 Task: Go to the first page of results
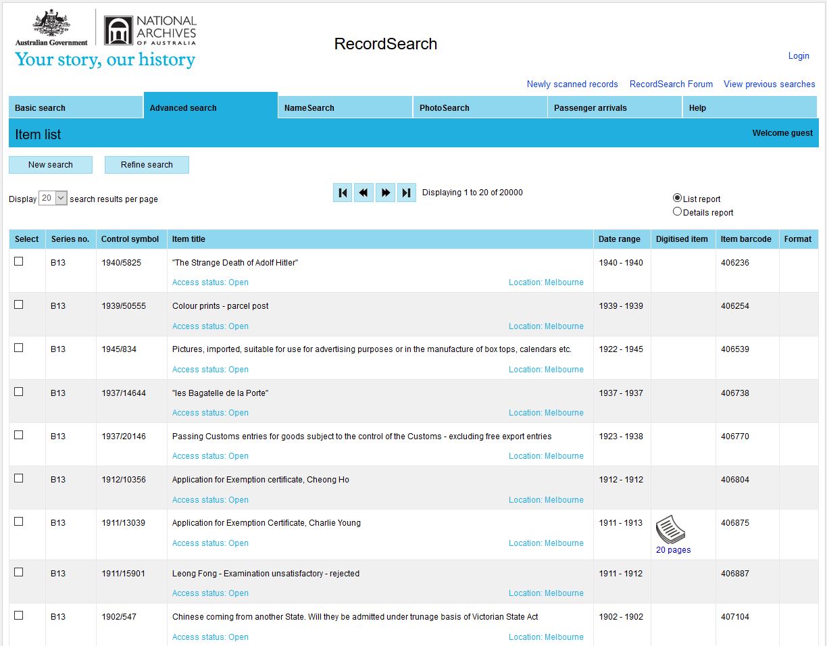pyautogui.click(x=343, y=193)
